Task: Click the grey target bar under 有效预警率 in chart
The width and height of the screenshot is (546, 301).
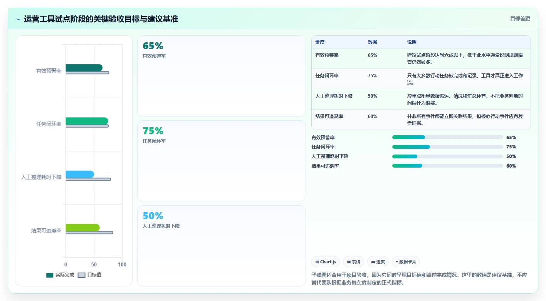Action: tap(87, 73)
